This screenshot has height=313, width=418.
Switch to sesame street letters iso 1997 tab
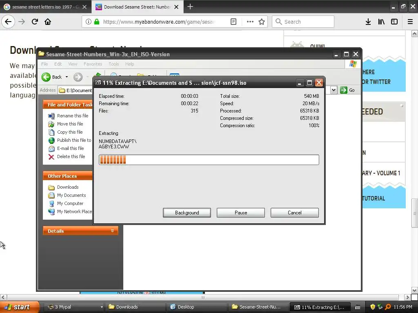click(45, 7)
